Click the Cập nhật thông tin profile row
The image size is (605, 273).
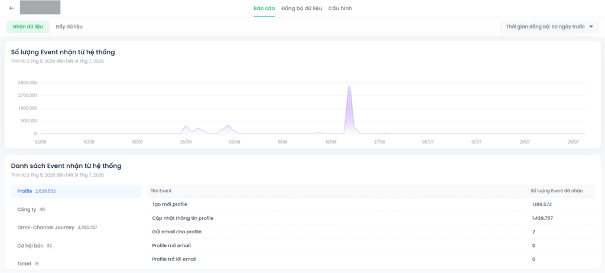[371, 218]
